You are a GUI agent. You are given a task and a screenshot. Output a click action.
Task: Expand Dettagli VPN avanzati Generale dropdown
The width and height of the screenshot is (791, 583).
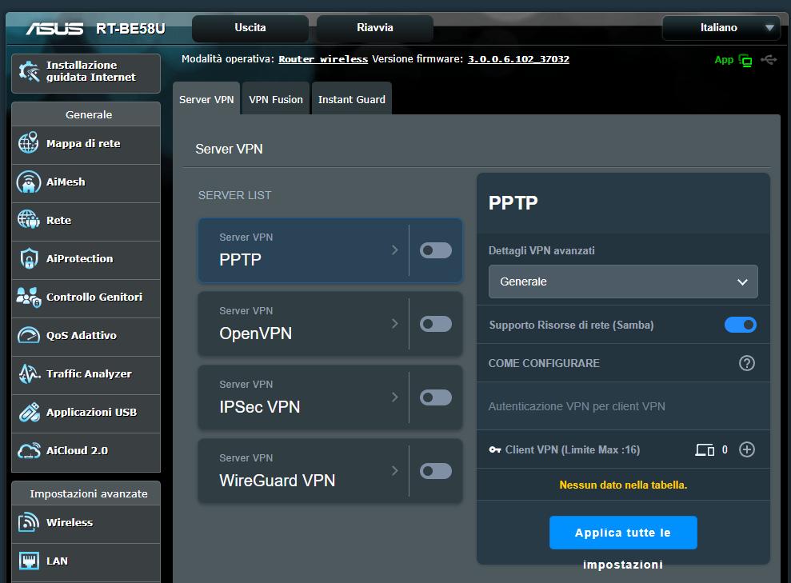pyautogui.click(x=623, y=282)
